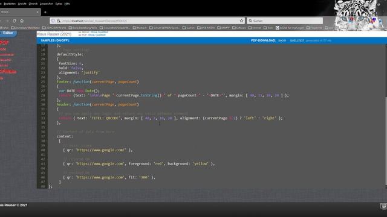View site info via the padlock icon
This screenshot has width=387, height=217.
click(x=59, y=21)
